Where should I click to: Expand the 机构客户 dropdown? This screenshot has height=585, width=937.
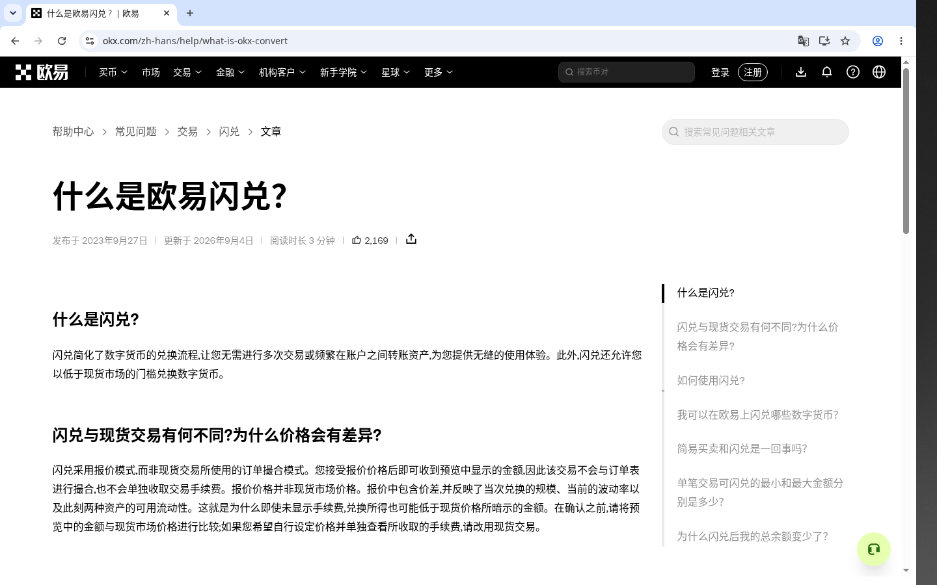pos(282,72)
